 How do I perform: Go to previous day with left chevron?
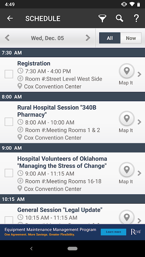[x=7, y=38]
